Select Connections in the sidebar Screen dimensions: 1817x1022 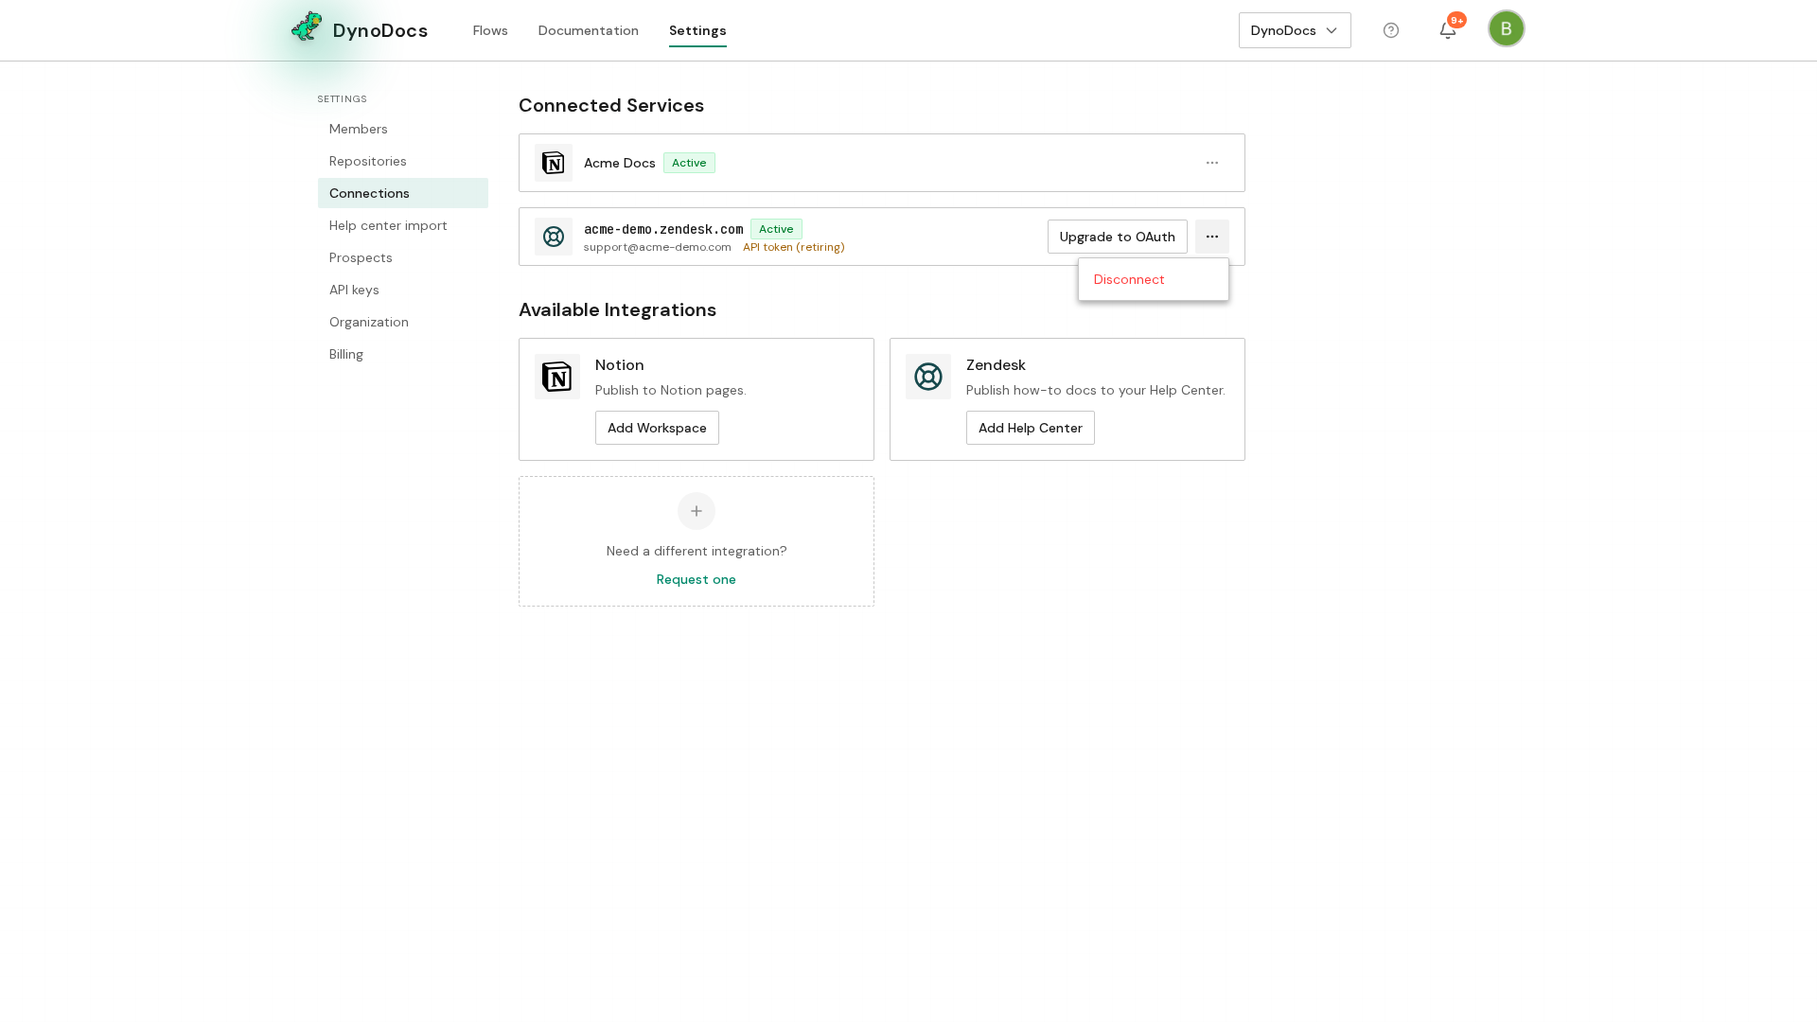point(403,193)
